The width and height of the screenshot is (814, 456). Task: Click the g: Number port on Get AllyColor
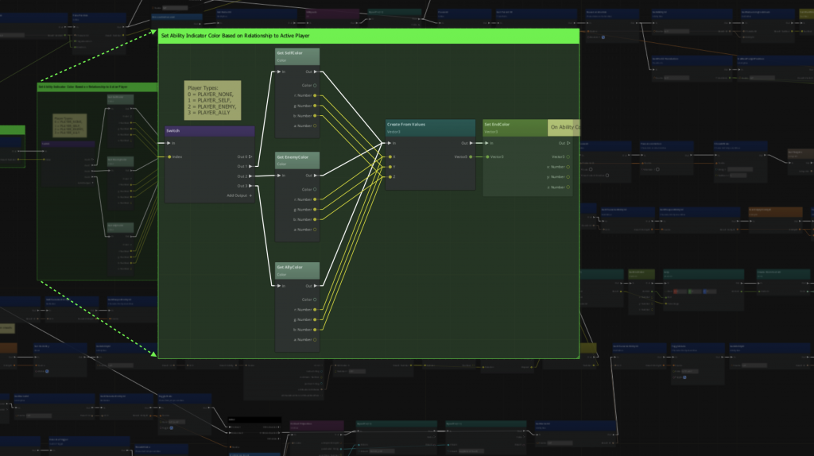315,319
